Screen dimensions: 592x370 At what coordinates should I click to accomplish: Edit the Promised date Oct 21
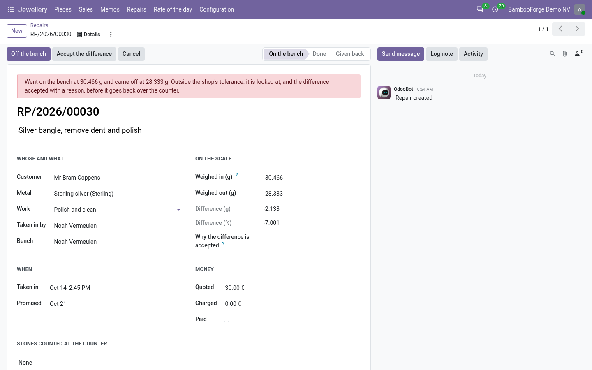pos(116,304)
